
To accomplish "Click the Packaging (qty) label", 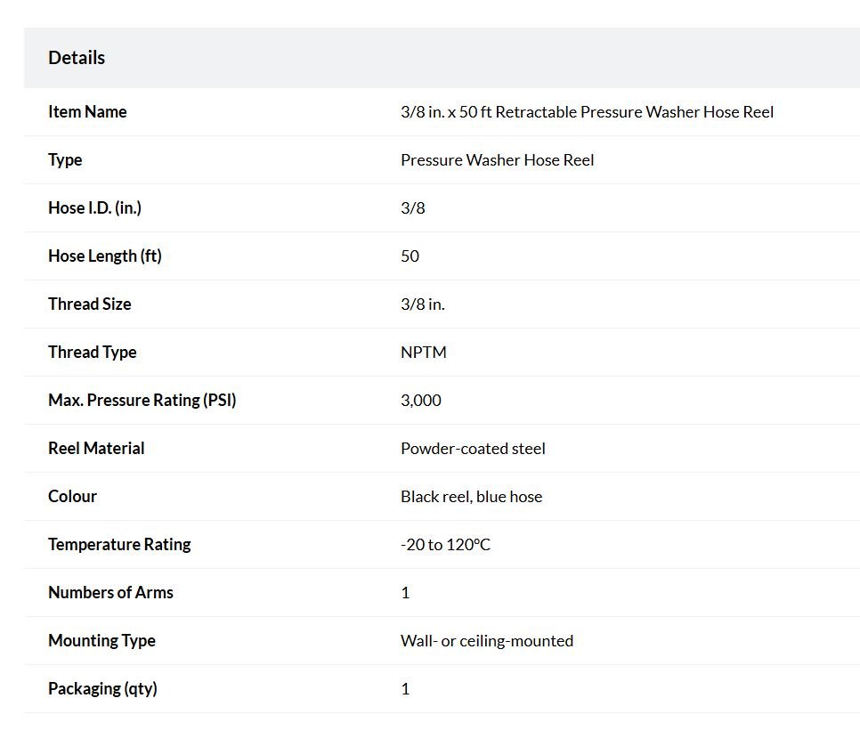I will pyautogui.click(x=102, y=688).
